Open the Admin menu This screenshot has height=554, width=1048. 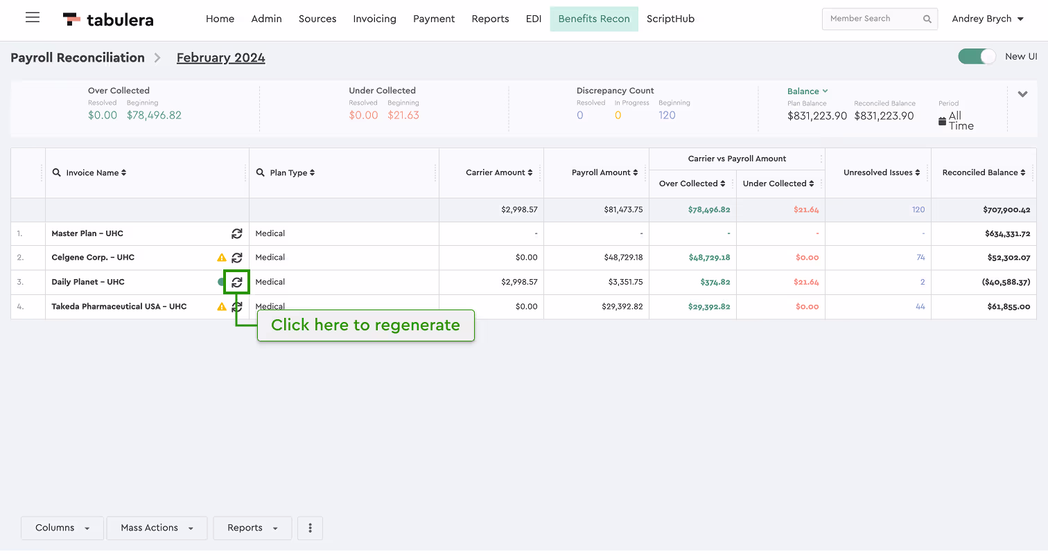pos(266,19)
